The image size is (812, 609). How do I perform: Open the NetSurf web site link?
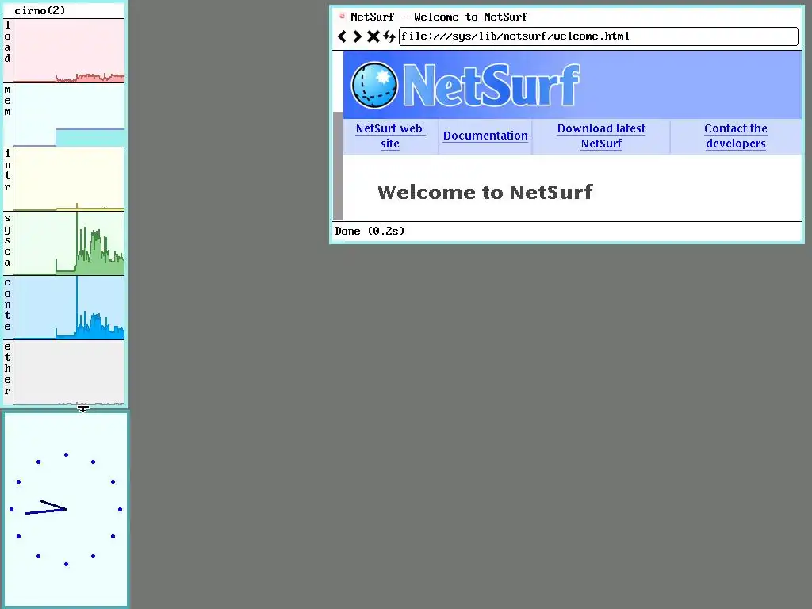point(389,136)
